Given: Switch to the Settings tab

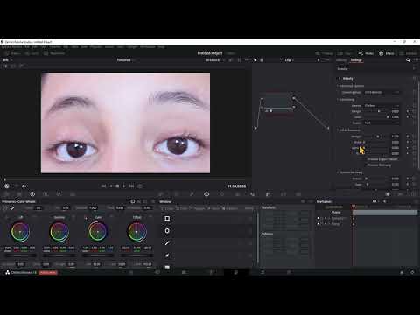Looking at the screenshot, I should tap(356, 60).
